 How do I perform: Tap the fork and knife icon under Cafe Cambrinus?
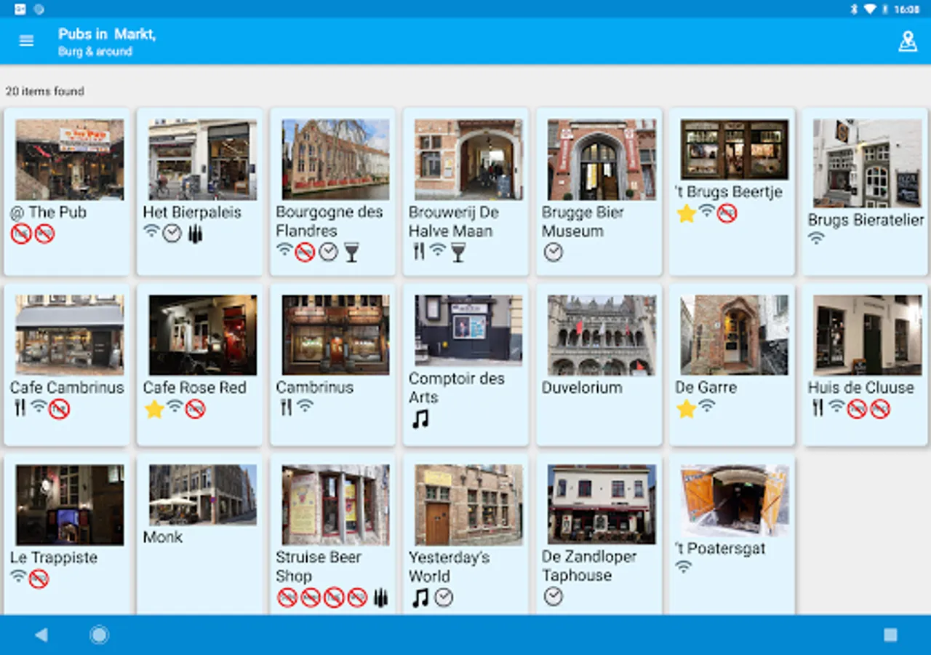[x=20, y=408]
